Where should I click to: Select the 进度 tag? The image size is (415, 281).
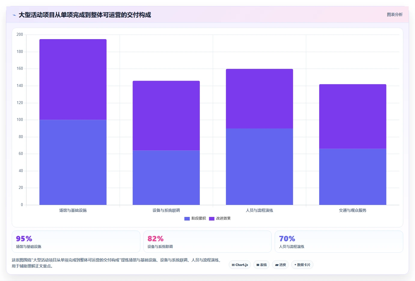pos(280,265)
